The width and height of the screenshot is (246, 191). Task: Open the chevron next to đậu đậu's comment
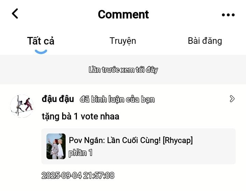(232, 99)
